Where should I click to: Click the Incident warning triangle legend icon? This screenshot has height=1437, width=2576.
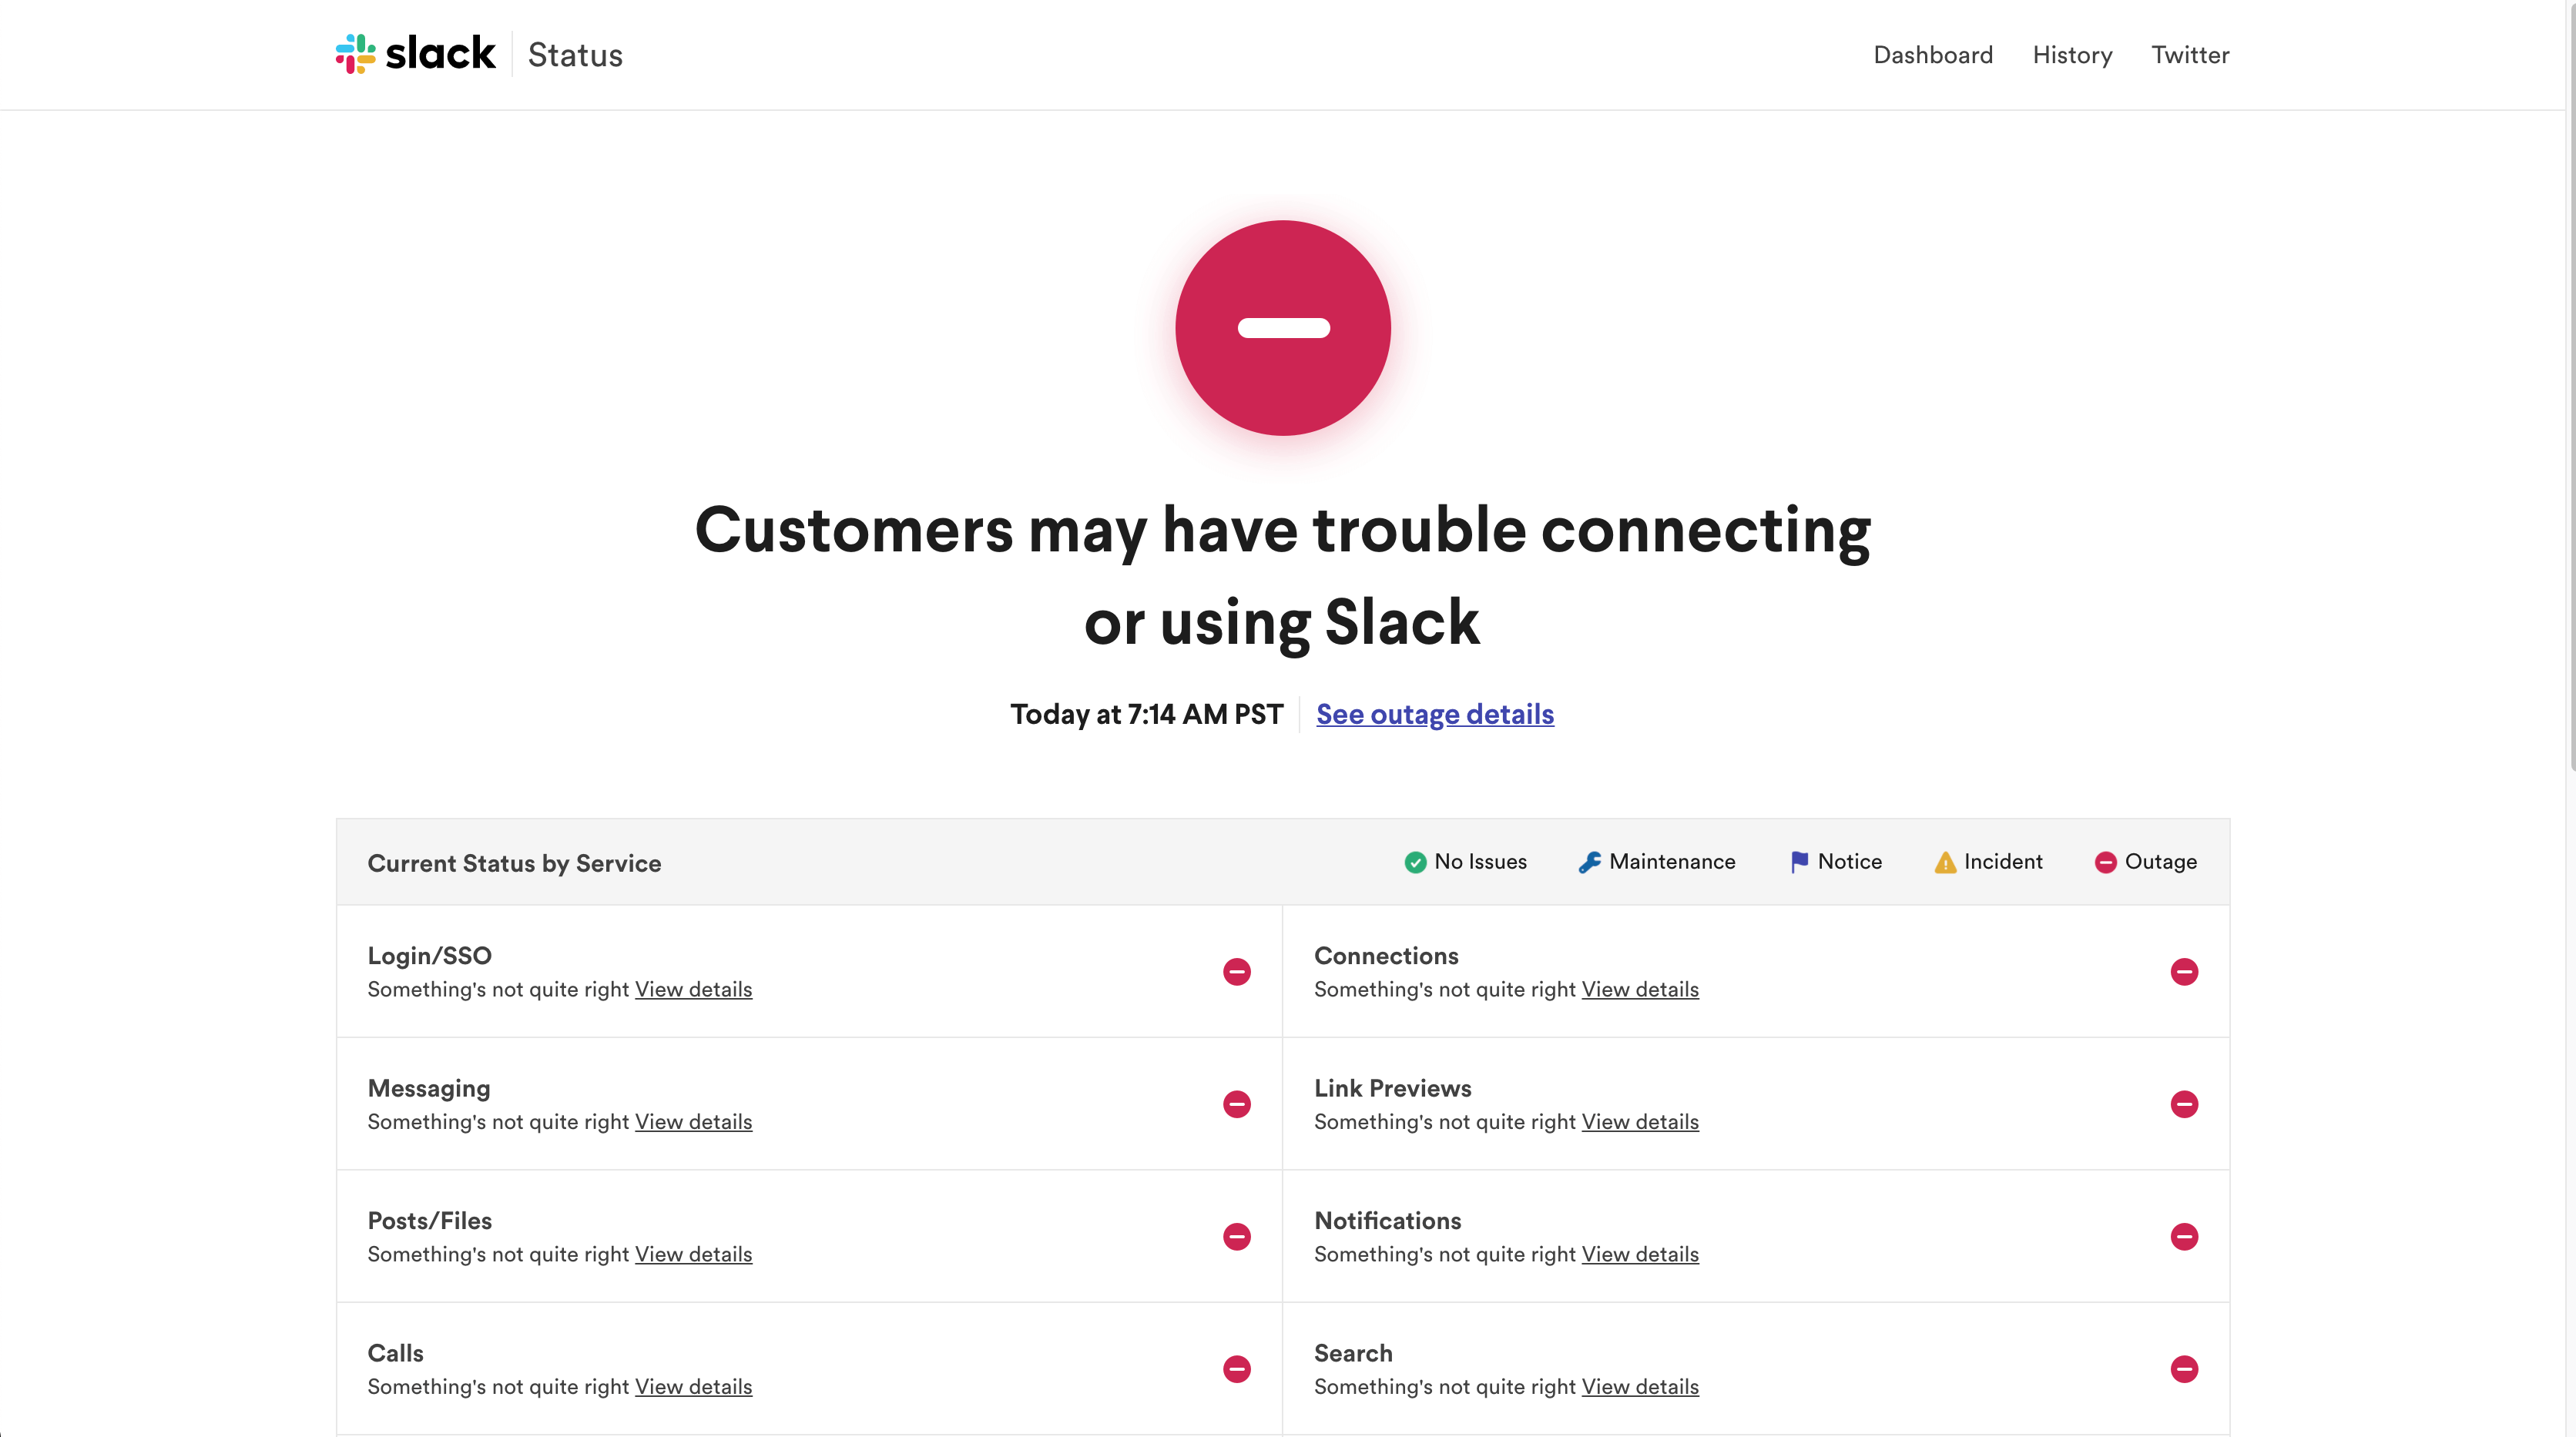coord(1945,862)
